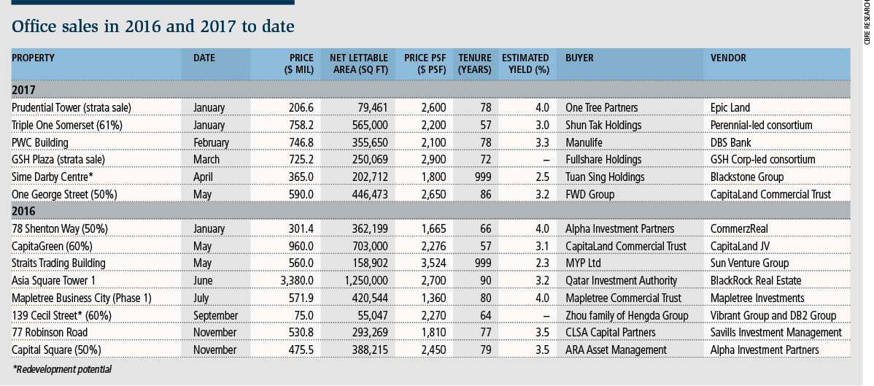This screenshot has height=386, width=874.
Task: Select the NET LETTABLE AREA column header
Action: 358,63
